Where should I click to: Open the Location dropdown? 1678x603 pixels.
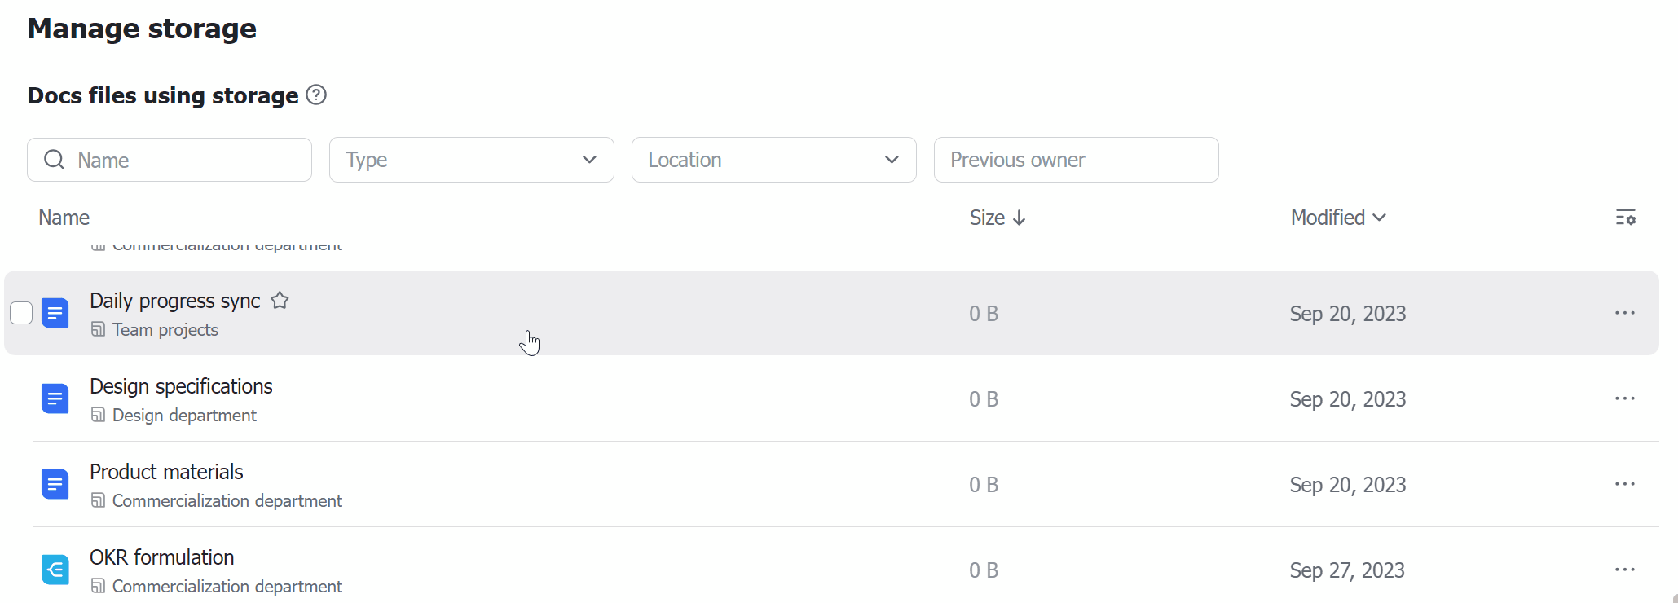(x=773, y=160)
